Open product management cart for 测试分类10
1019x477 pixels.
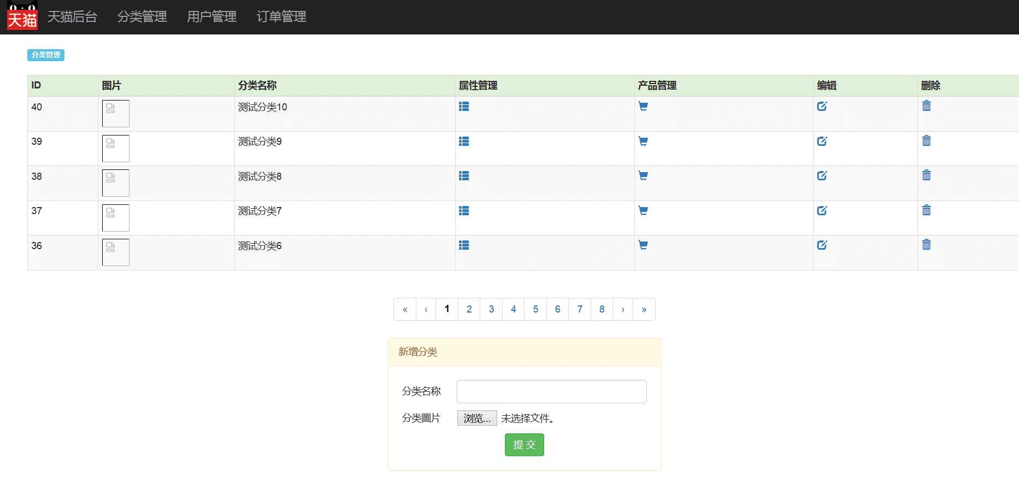click(643, 107)
